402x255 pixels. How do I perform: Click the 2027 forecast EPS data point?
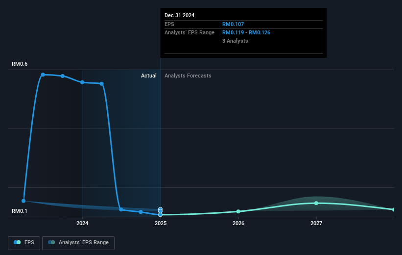pyautogui.click(x=316, y=203)
